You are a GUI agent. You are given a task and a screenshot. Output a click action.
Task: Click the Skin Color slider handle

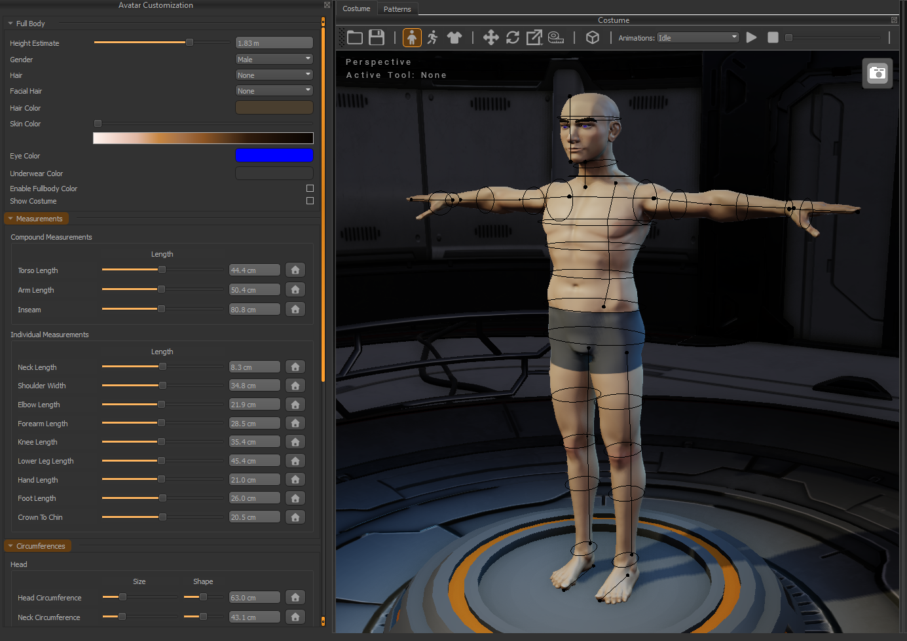(x=98, y=123)
